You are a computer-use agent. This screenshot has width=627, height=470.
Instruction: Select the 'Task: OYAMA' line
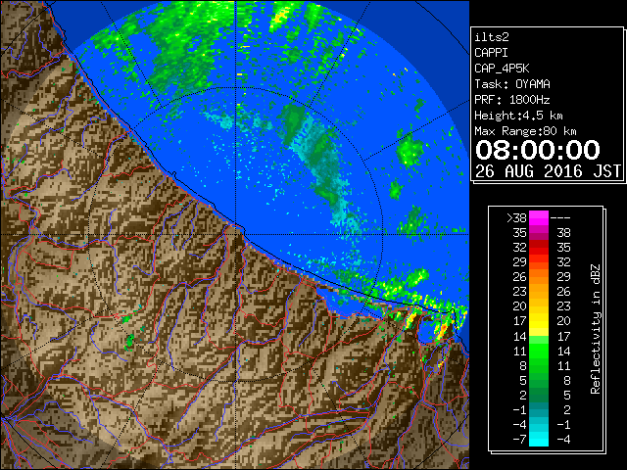[x=512, y=84]
